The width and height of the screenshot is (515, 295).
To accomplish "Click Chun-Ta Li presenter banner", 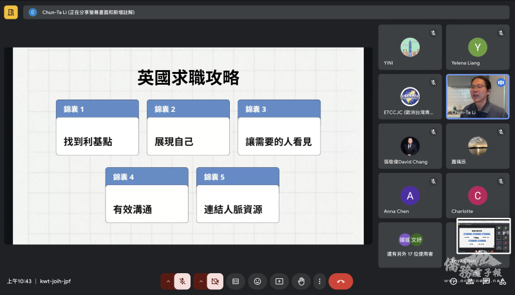I will pyautogui.click(x=266, y=12).
